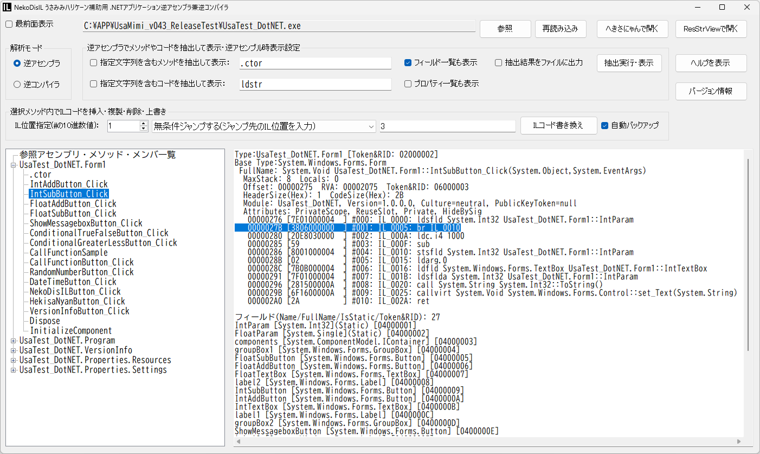Select CallFunctionSample in tree
Image resolution: width=760 pixels, height=454 pixels.
coord(69,253)
